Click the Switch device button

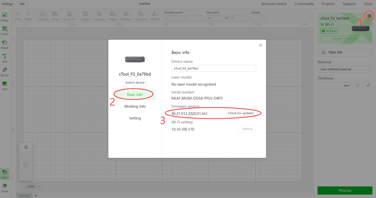[135, 83]
